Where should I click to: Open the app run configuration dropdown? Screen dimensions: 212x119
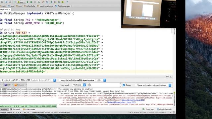click(22, 2)
